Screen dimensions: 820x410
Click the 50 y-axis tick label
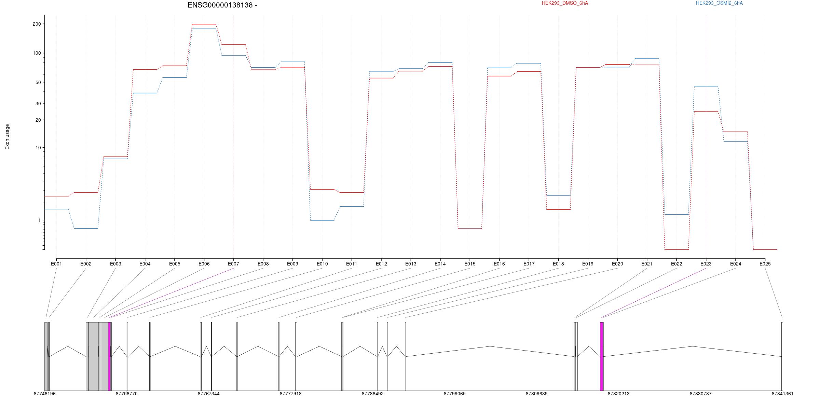pyautogui.click(x=38, y=82)
